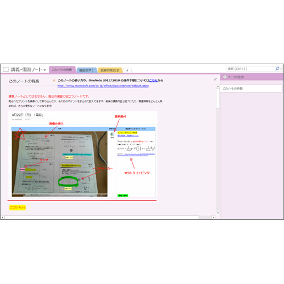Click the 4月22日 (月) note heading
This screenshot has height=284, width=284.
coord(28,115)
